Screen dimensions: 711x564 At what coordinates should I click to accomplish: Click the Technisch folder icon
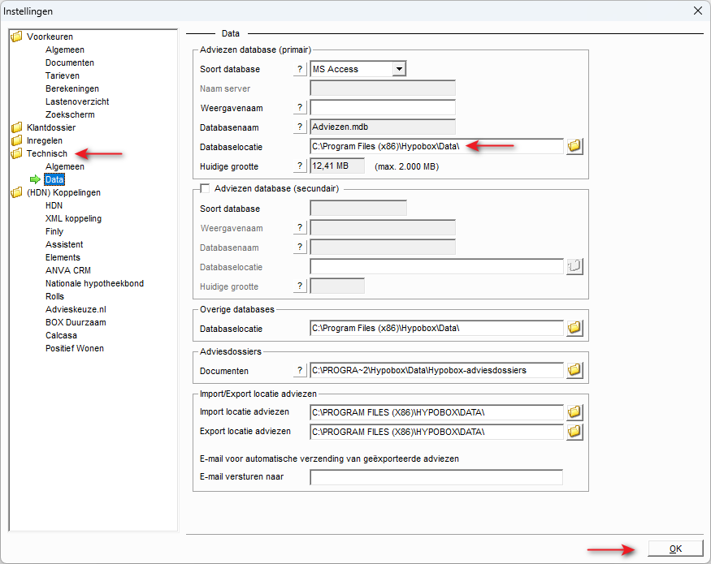click(x=16, y=153)
